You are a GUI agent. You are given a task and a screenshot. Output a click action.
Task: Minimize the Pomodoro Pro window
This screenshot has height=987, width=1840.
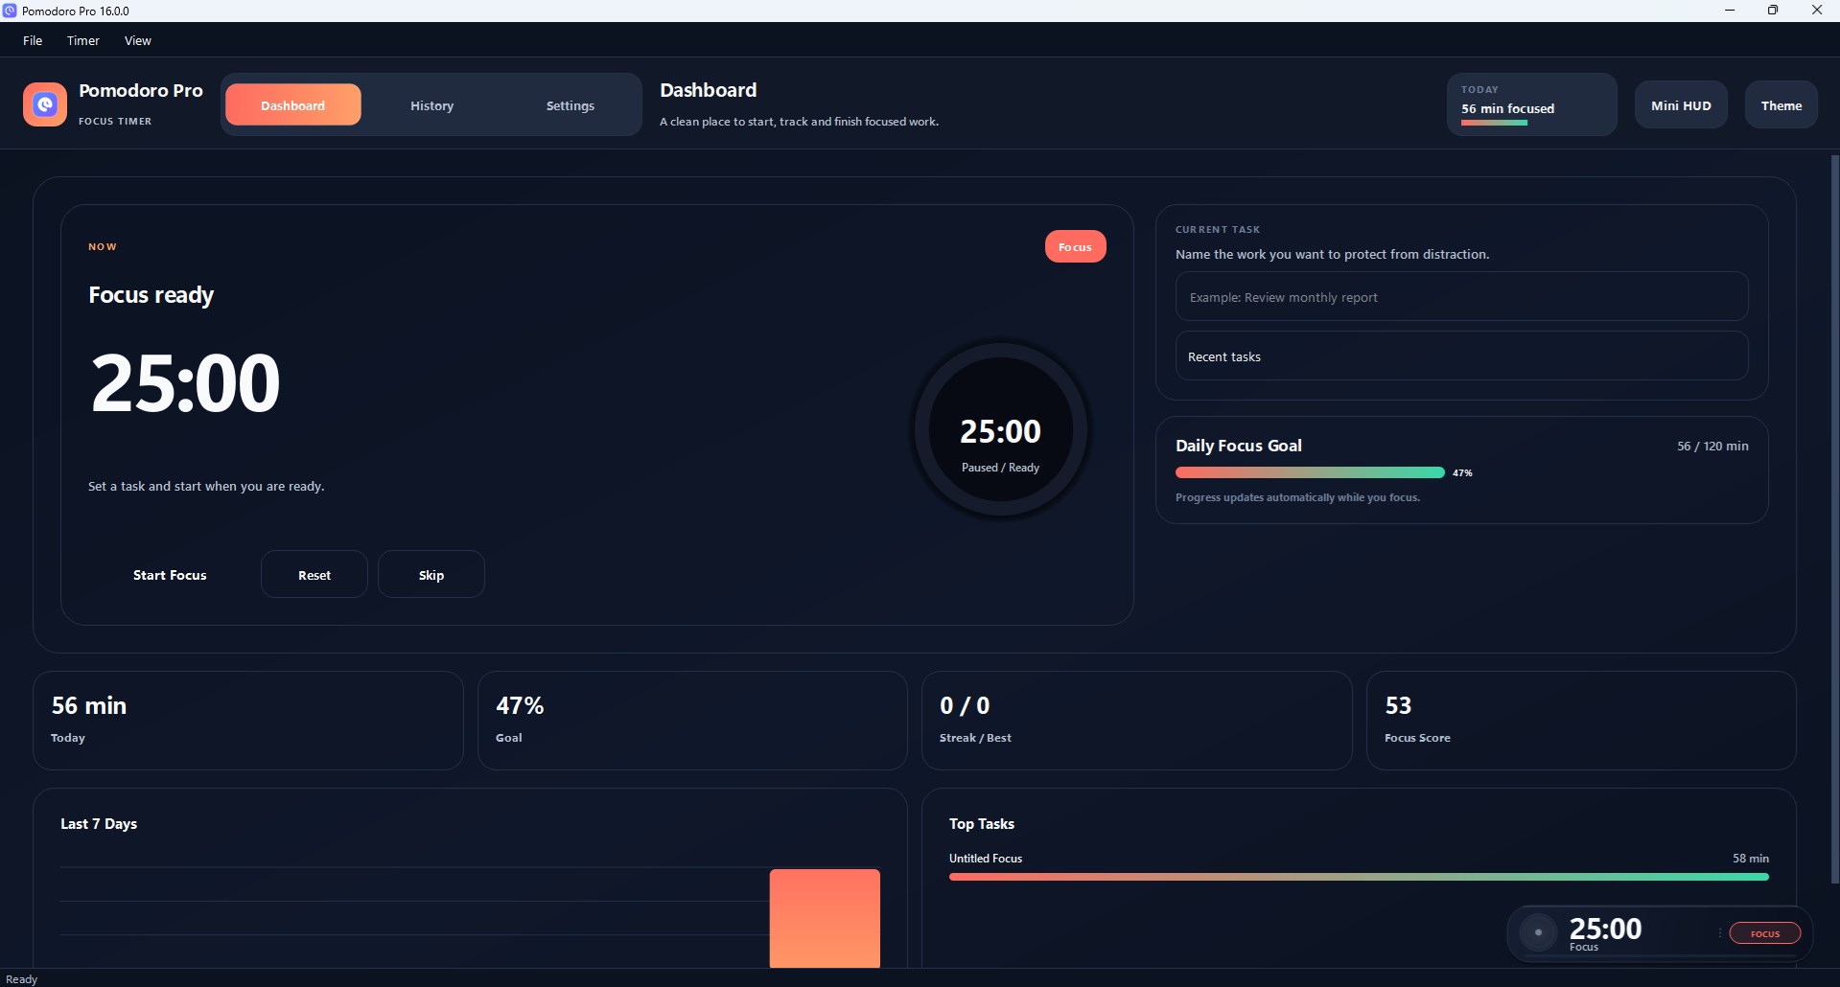point(1730,11)
